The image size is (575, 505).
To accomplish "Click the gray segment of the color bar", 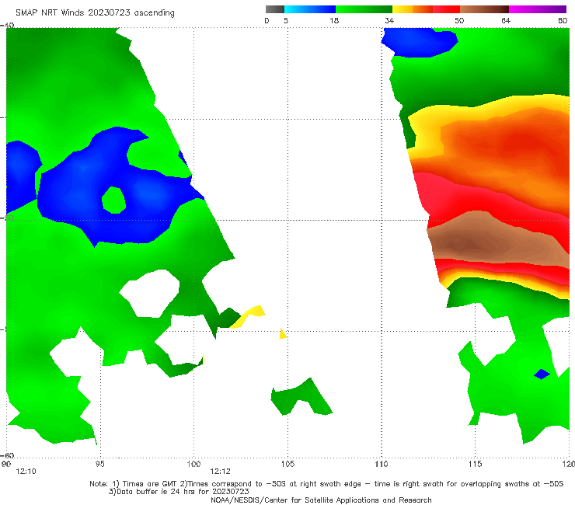I will coord(275,9).
